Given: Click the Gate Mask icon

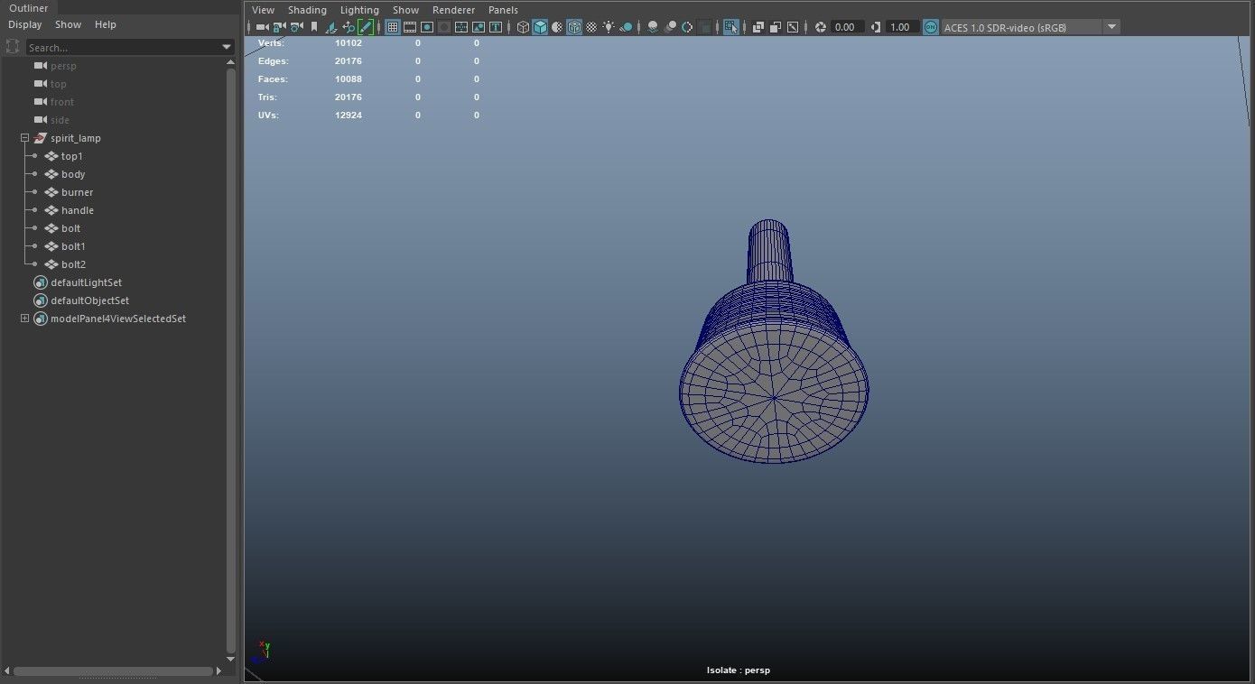Looking at the screenshot, I should [444, 27].
